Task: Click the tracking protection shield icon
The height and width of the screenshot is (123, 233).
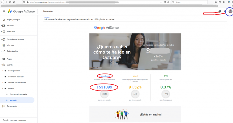Action: [x=24, y=2]
